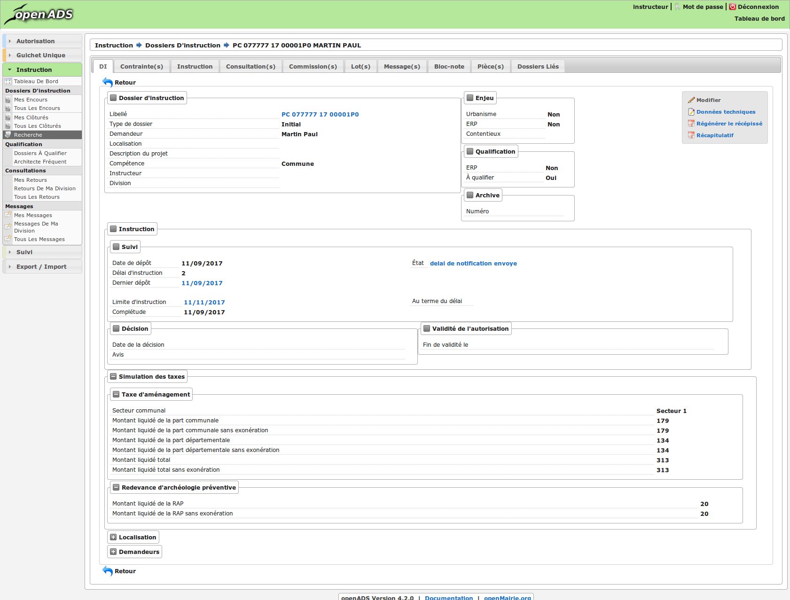Open Mes Retours in sidebar

pyautogui.click(x=31, y=180)
